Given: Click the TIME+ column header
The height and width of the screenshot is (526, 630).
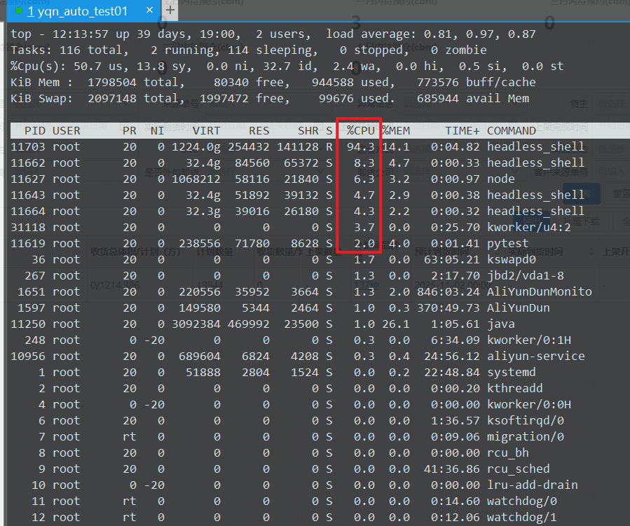Looking at the screenshot, I should coord(463,130).
